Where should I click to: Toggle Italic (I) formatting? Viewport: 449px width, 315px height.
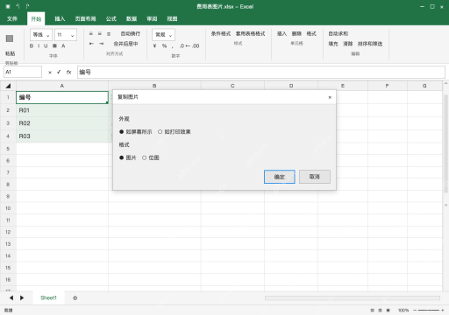point(39,45)
